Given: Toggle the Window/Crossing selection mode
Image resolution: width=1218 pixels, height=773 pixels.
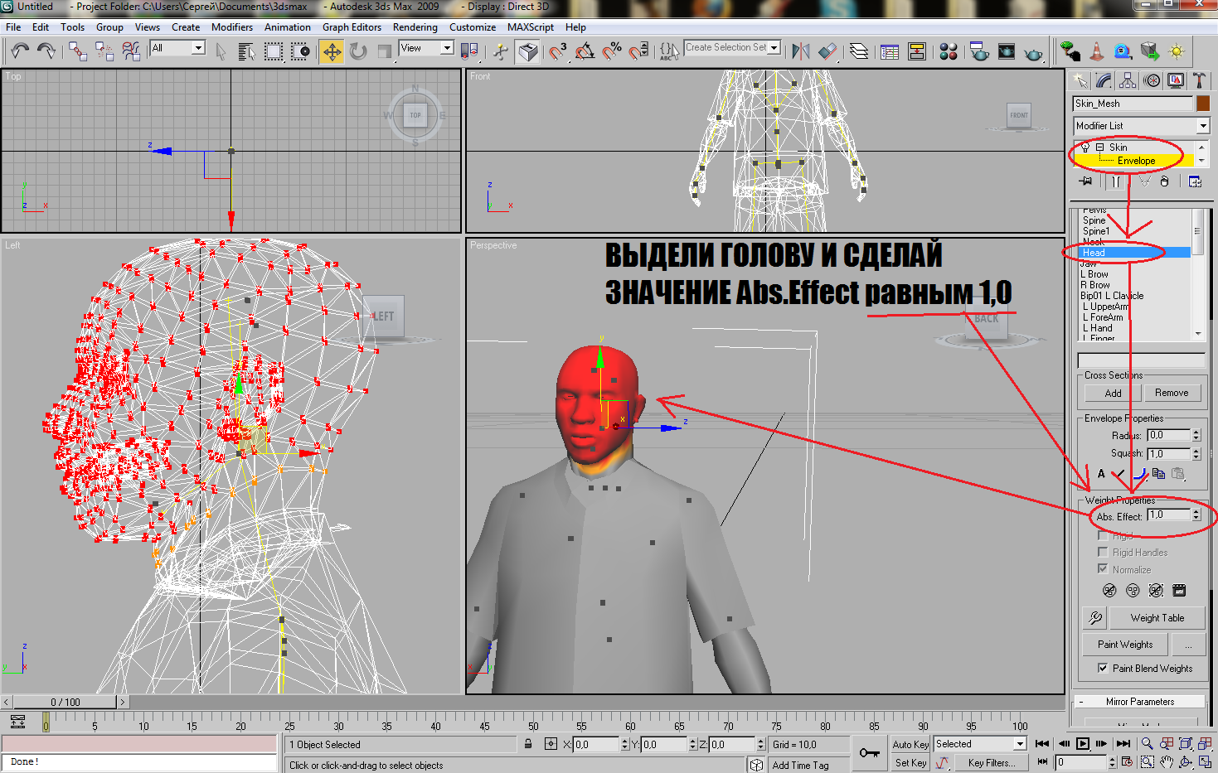Looking at the screenshot, I should [300, 51].
